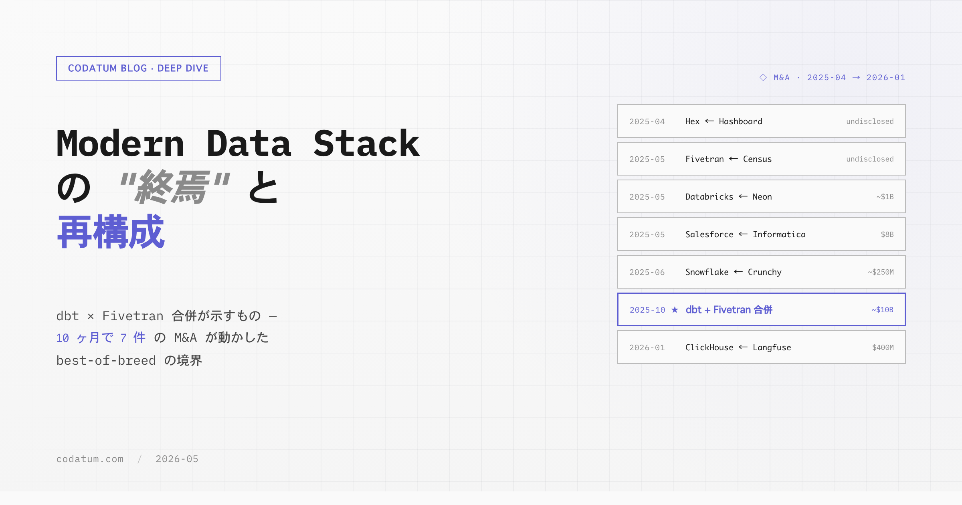The height and width of the screenshot is (505, 962).
Task: Click the star icon in the 2025-10 row
Action: [x=675, y=310]
